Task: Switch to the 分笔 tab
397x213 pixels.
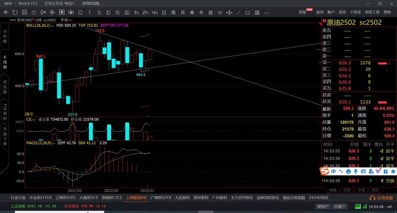Action: click(361, 190)
